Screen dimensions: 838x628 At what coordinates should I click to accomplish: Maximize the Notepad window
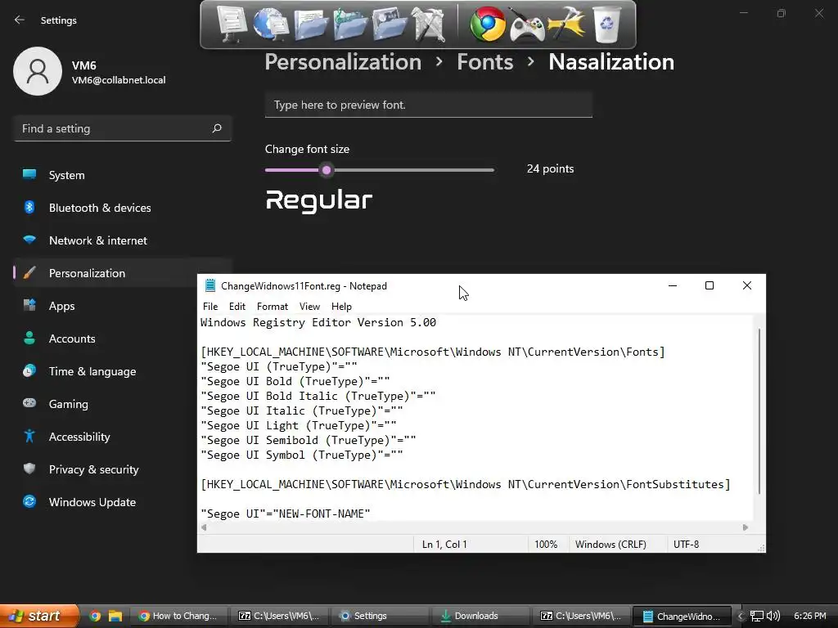(710, 285)
